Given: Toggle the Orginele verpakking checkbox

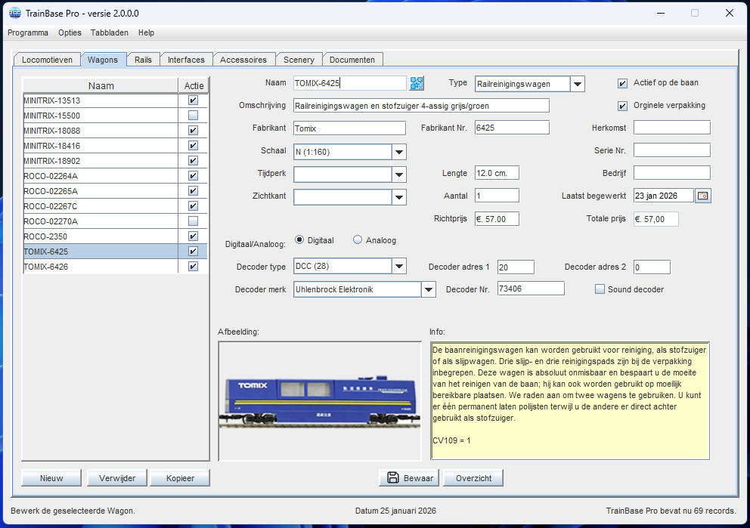Looking at the screenshot, I should point(623,106).
